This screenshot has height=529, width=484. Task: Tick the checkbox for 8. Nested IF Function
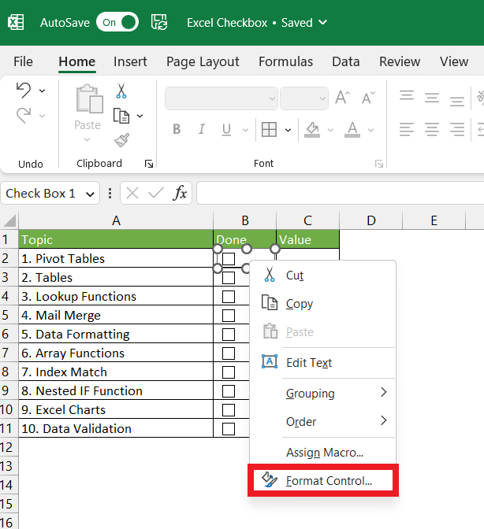pyautogui.click(x=229, y=391)
